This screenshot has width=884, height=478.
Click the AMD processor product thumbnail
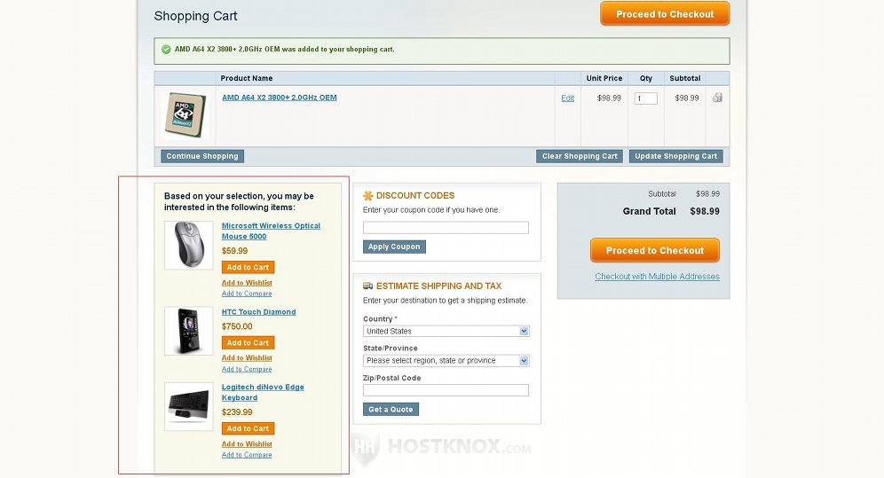click(x=185, y=114)
